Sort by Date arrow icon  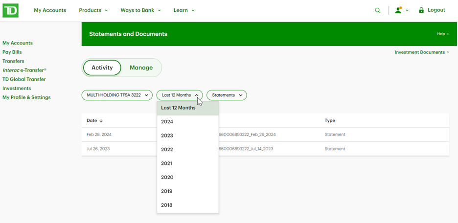coord(101,121)
